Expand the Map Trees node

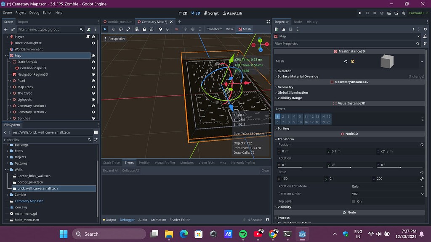point(11,87)
